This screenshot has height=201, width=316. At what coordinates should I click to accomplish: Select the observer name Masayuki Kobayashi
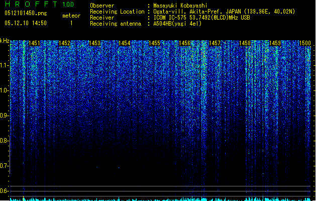click(180, 6)
